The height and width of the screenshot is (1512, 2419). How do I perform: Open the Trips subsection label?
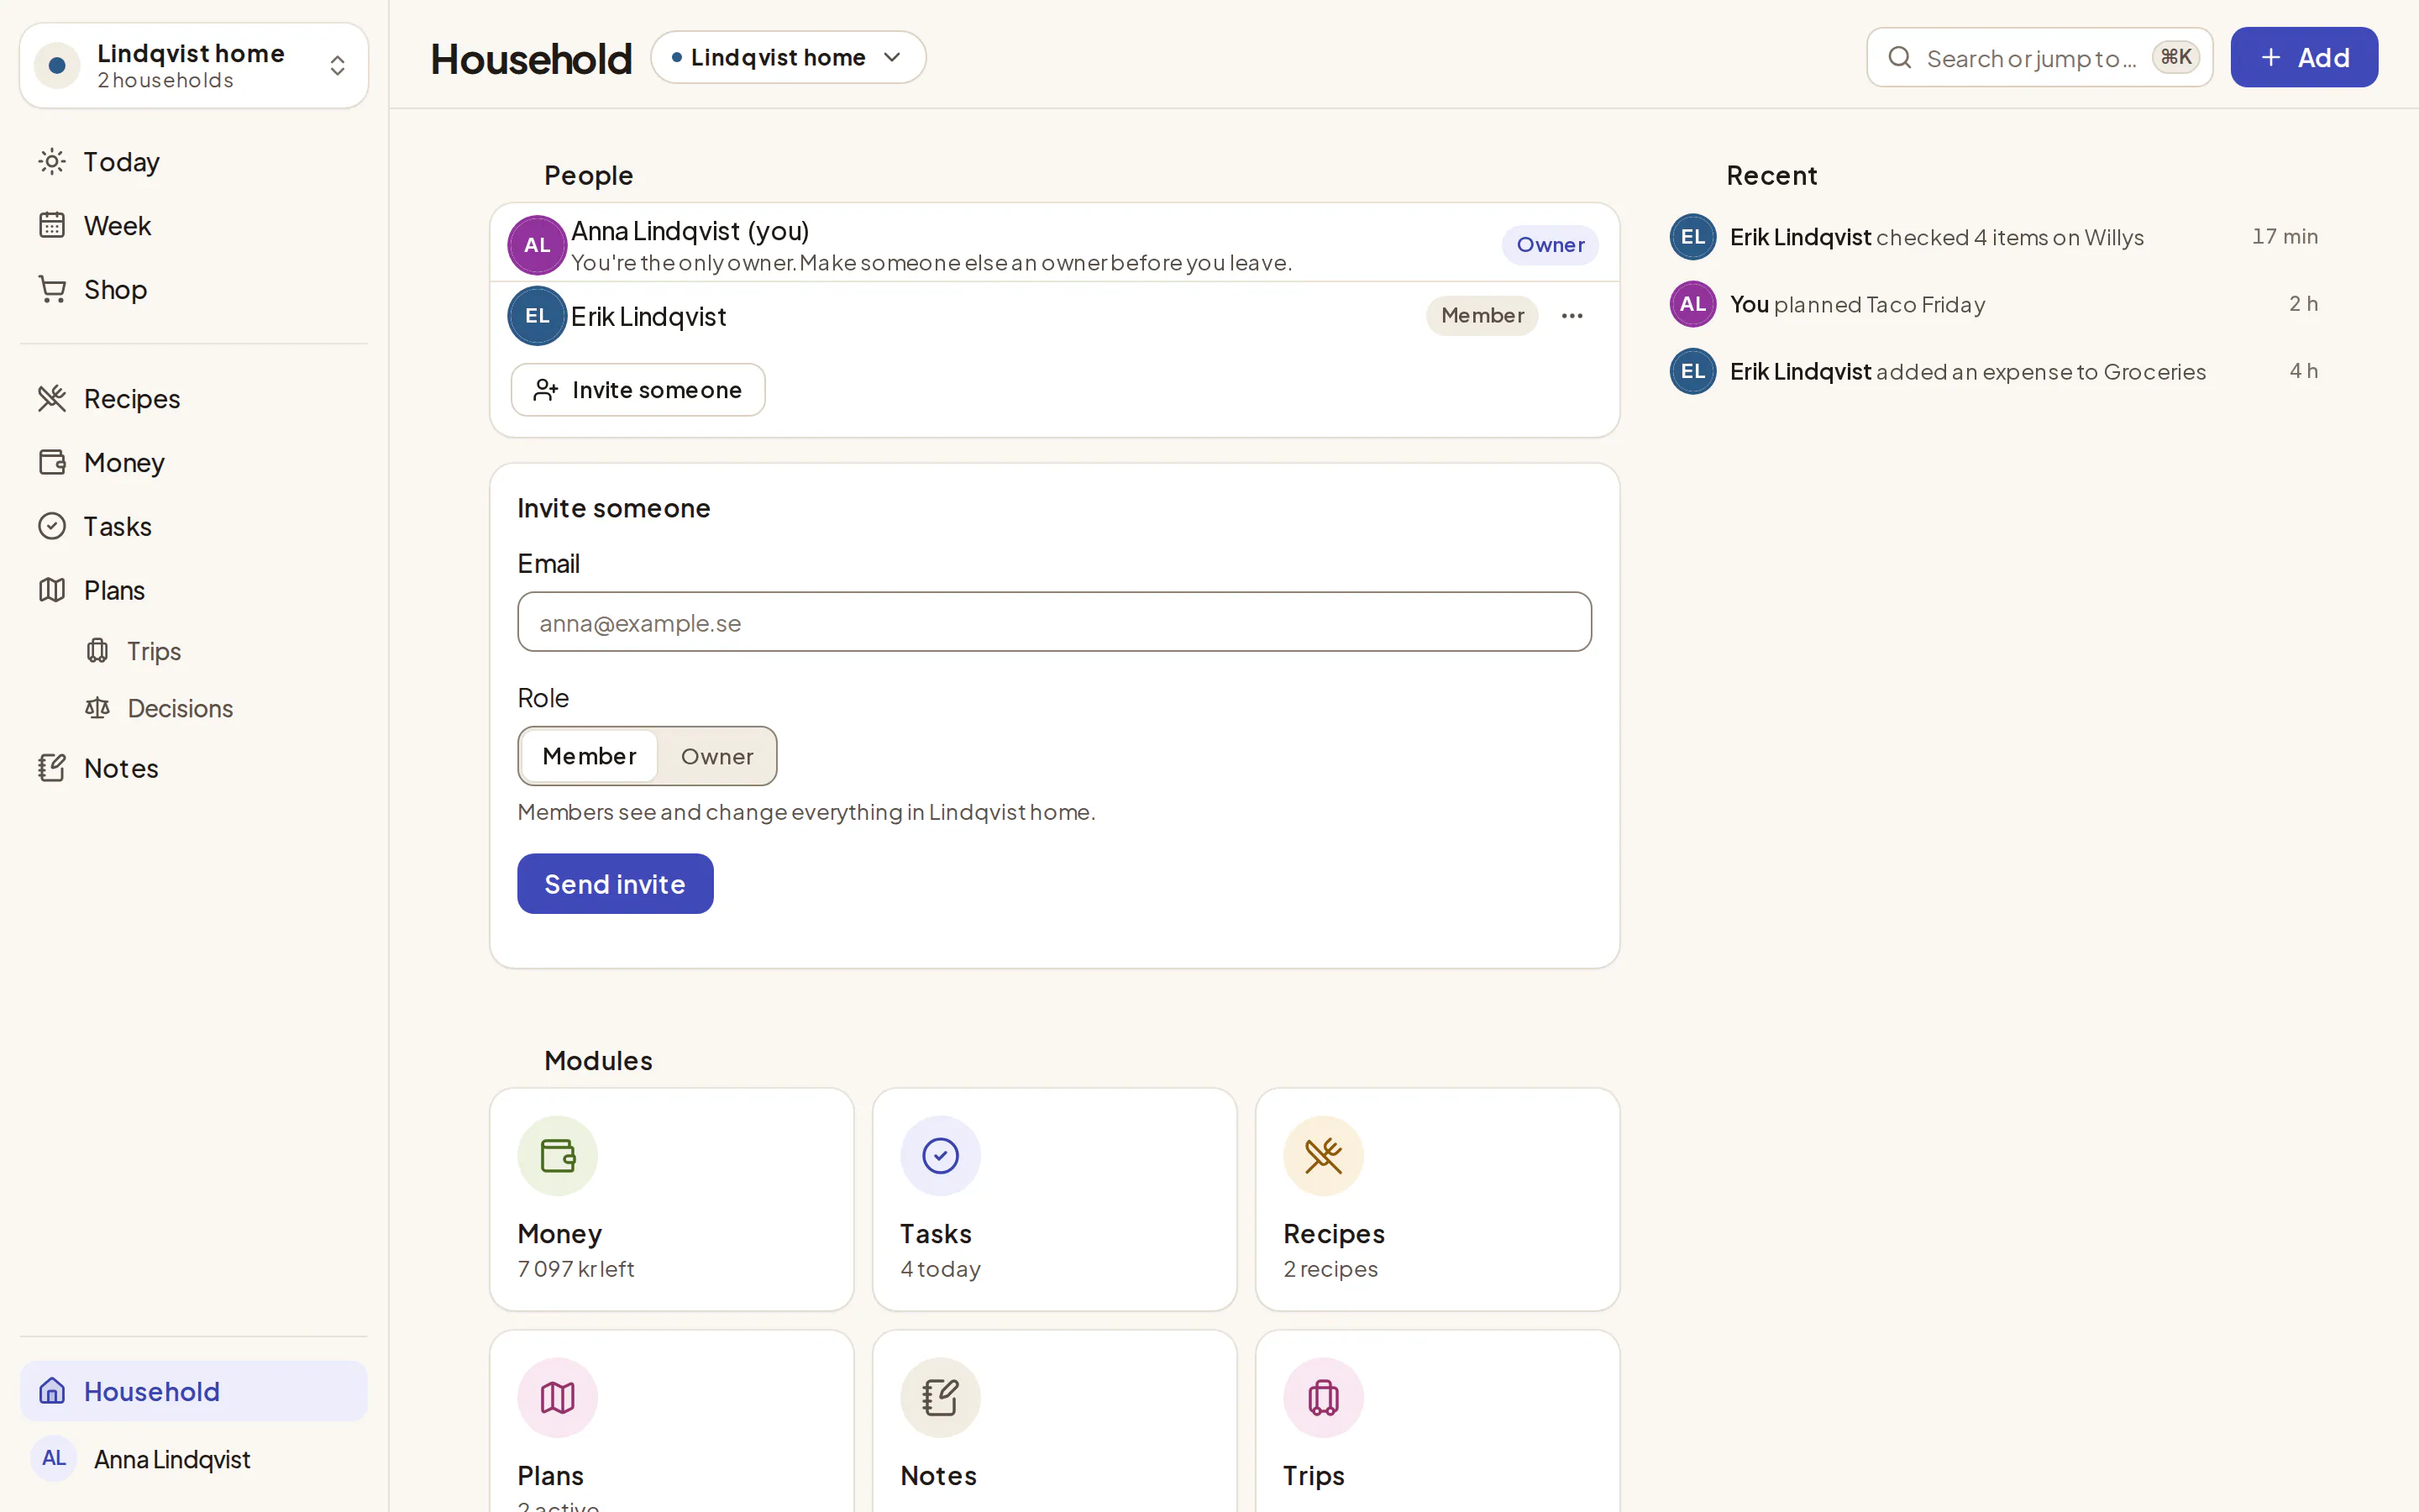[154, 651]
